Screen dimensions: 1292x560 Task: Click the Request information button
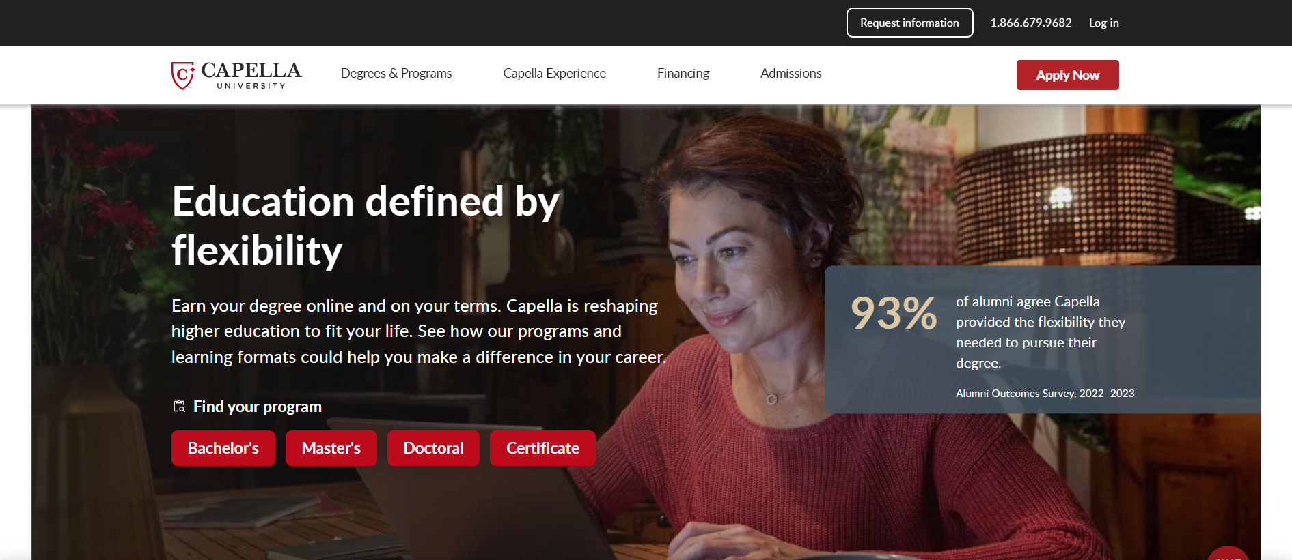point(909,23)
